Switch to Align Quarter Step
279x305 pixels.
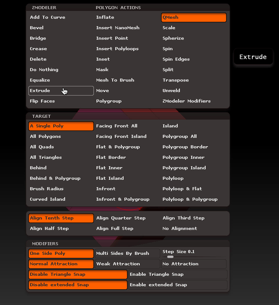pos(127,218)
